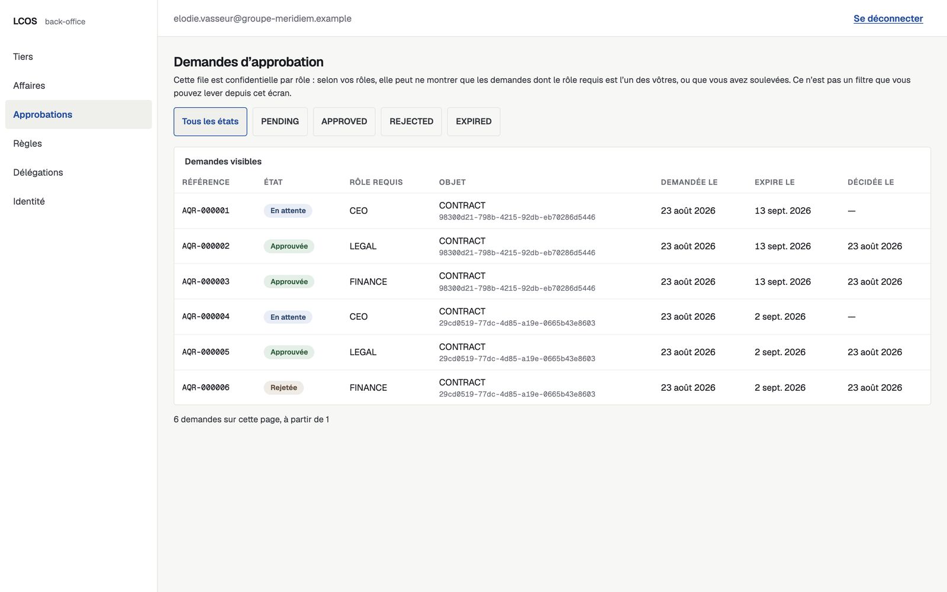Click the contract ID in AQR-000006 row
The image size is (947, 592).
[x=517, y=394]
